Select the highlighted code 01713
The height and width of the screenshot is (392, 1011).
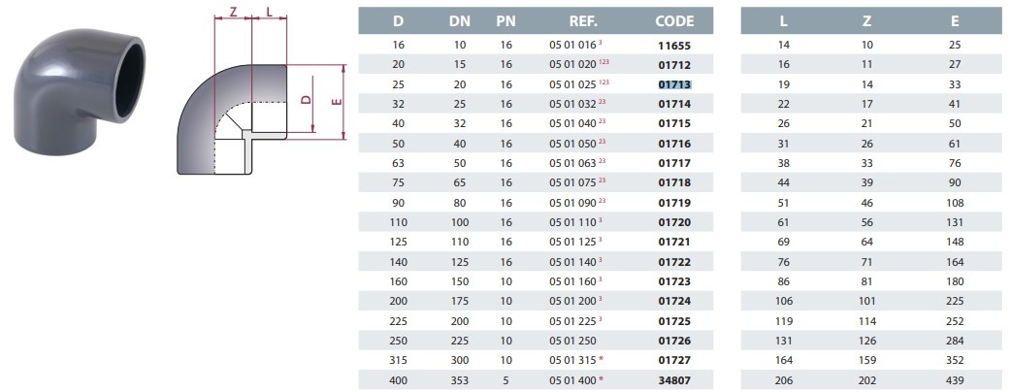pyautogui.click(x=674, y=84)
